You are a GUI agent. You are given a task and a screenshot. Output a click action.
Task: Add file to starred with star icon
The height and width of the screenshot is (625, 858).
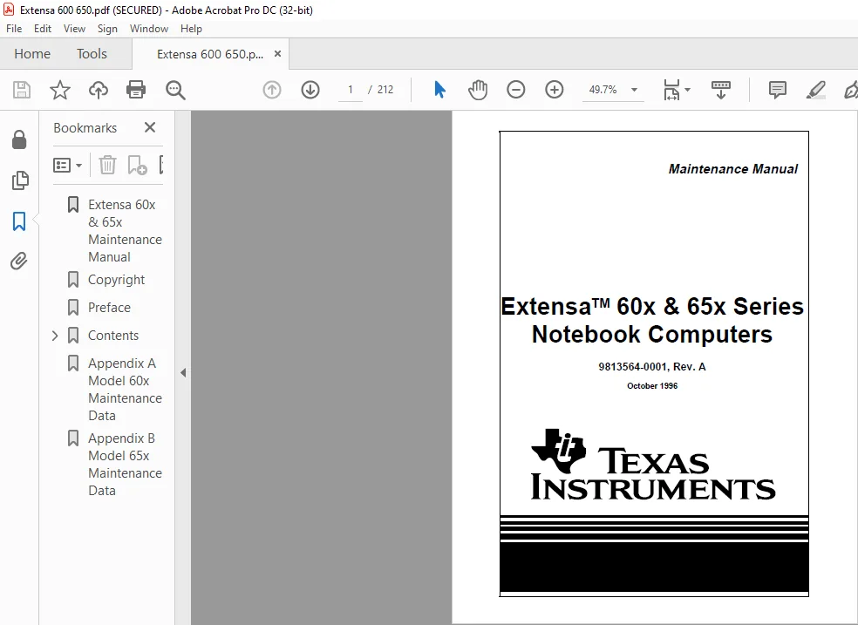coord(59,90)
